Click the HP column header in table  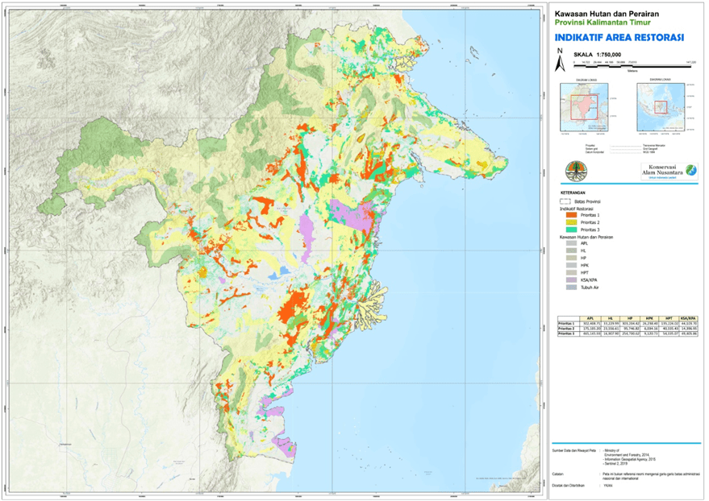point(629,317)
